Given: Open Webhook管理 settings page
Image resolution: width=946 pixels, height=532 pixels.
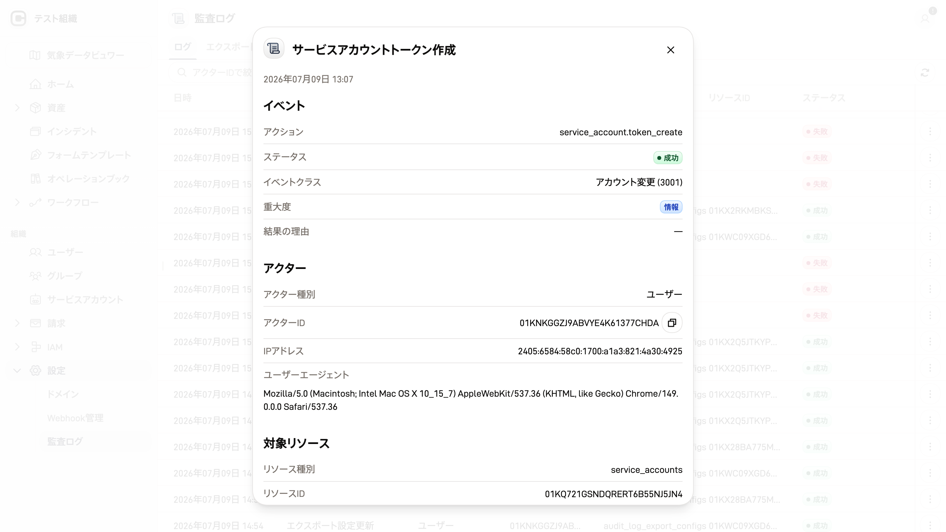Looking at the screenshot, I should click(x=75, y=418).
